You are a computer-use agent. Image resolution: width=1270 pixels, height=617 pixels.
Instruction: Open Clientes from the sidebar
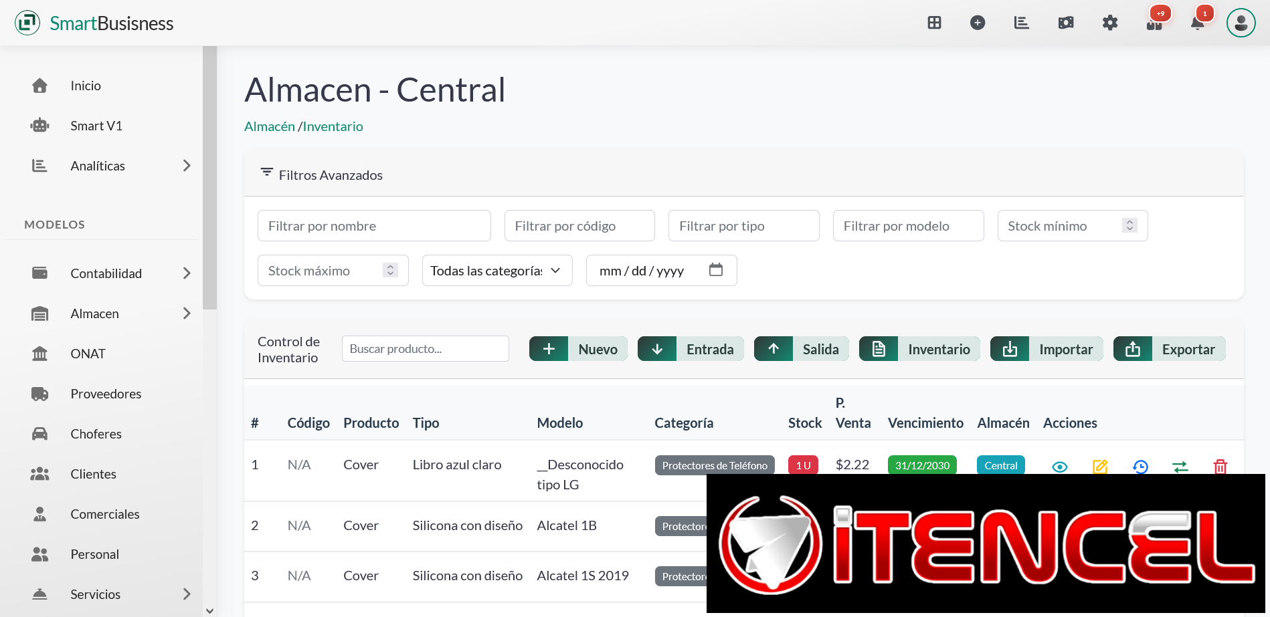pyautogui.click(x=93, y=474)
